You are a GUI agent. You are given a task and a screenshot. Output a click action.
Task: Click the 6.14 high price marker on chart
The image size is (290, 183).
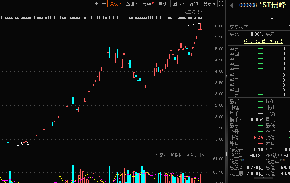pyautogui.click(x=190, y=25)
